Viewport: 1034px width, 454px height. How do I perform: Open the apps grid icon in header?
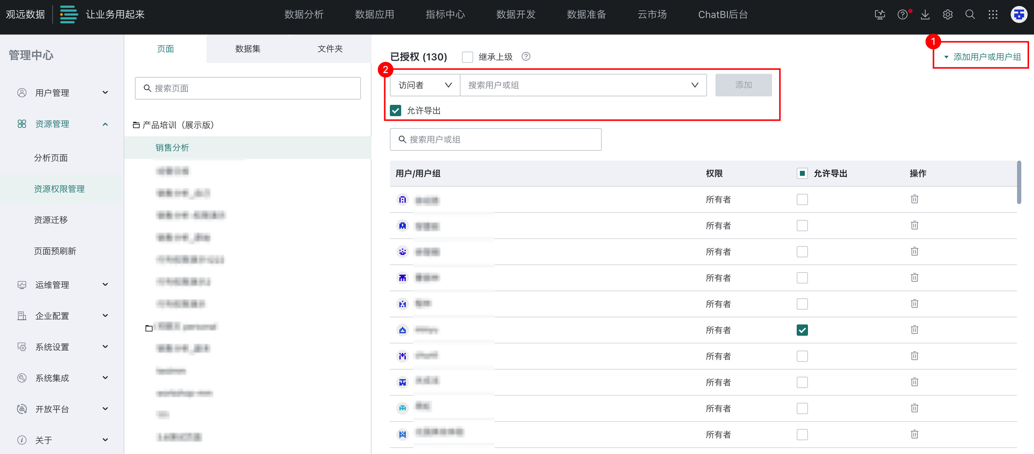click(x=993, y=15)
